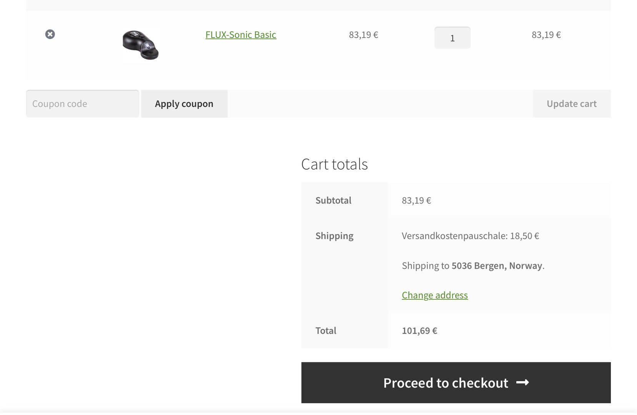The width and height of the screenshot is (637, 415).
Task: Click the Cart totals heading
Action: coord(334,164)
